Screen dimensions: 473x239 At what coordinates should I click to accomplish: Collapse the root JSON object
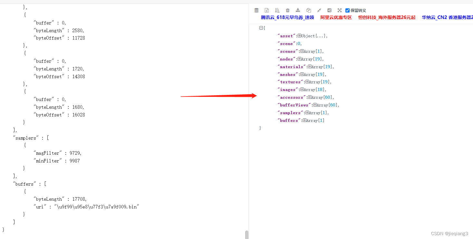(261, 28)
